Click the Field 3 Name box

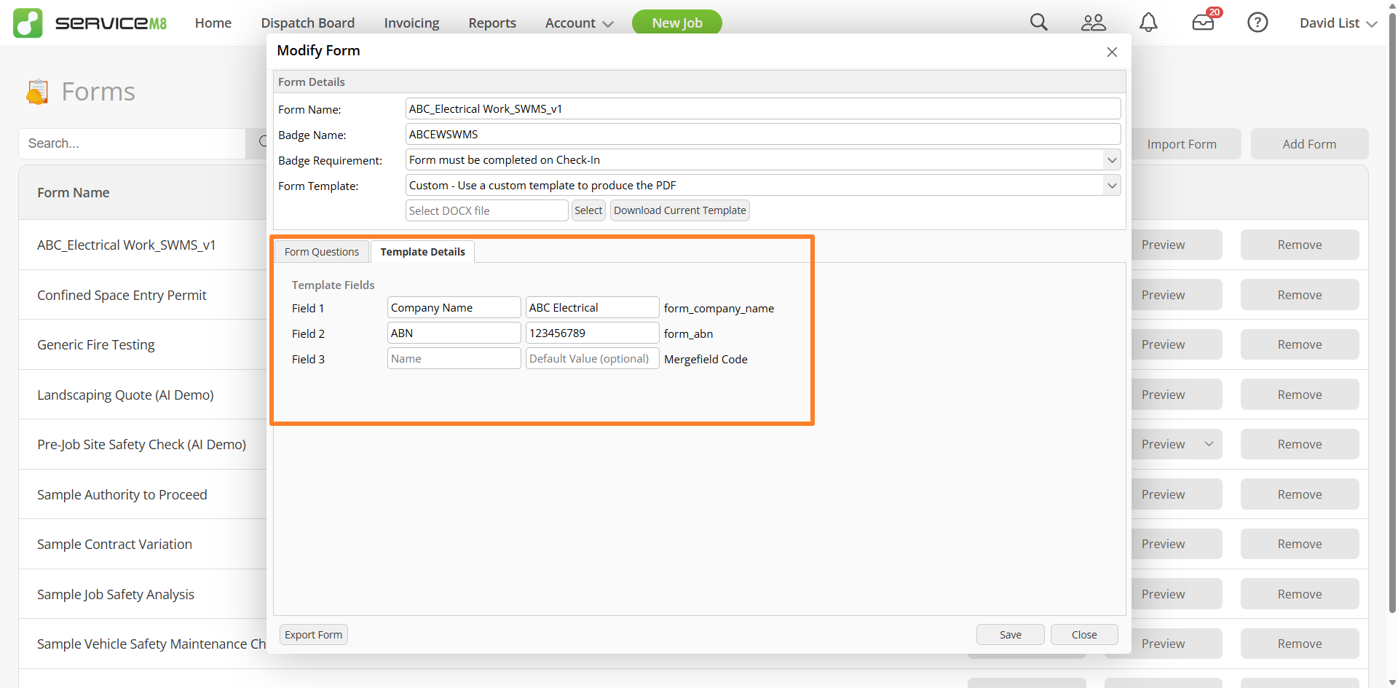click(454, 359)
